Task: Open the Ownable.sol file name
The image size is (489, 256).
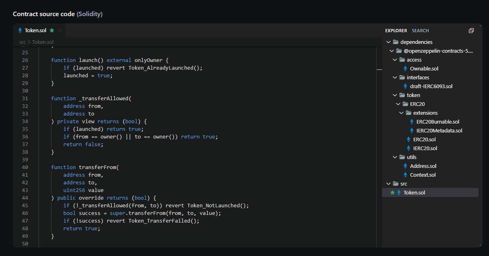Action: tap(424, 68)
